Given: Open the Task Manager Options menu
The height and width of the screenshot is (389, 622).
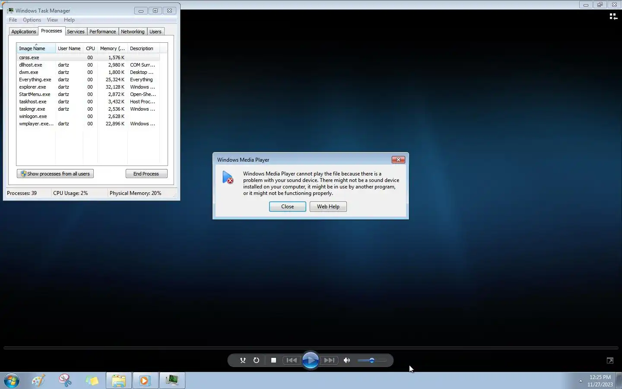Looking at the screenshot, I should 32,20.
